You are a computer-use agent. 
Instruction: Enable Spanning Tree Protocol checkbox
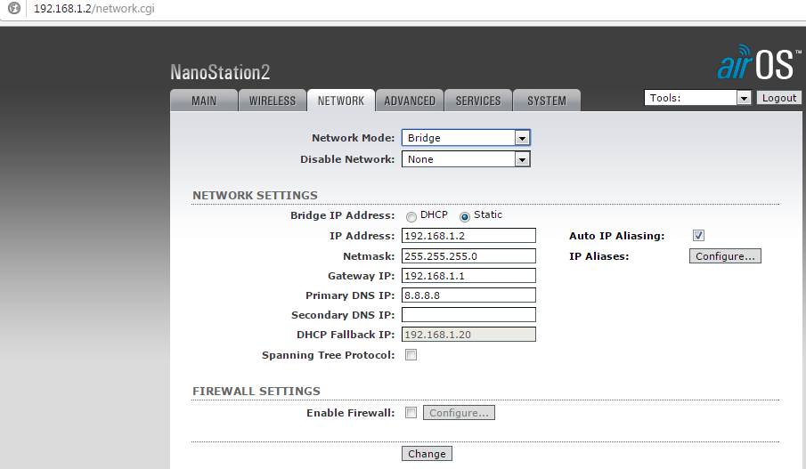point(411,355)
